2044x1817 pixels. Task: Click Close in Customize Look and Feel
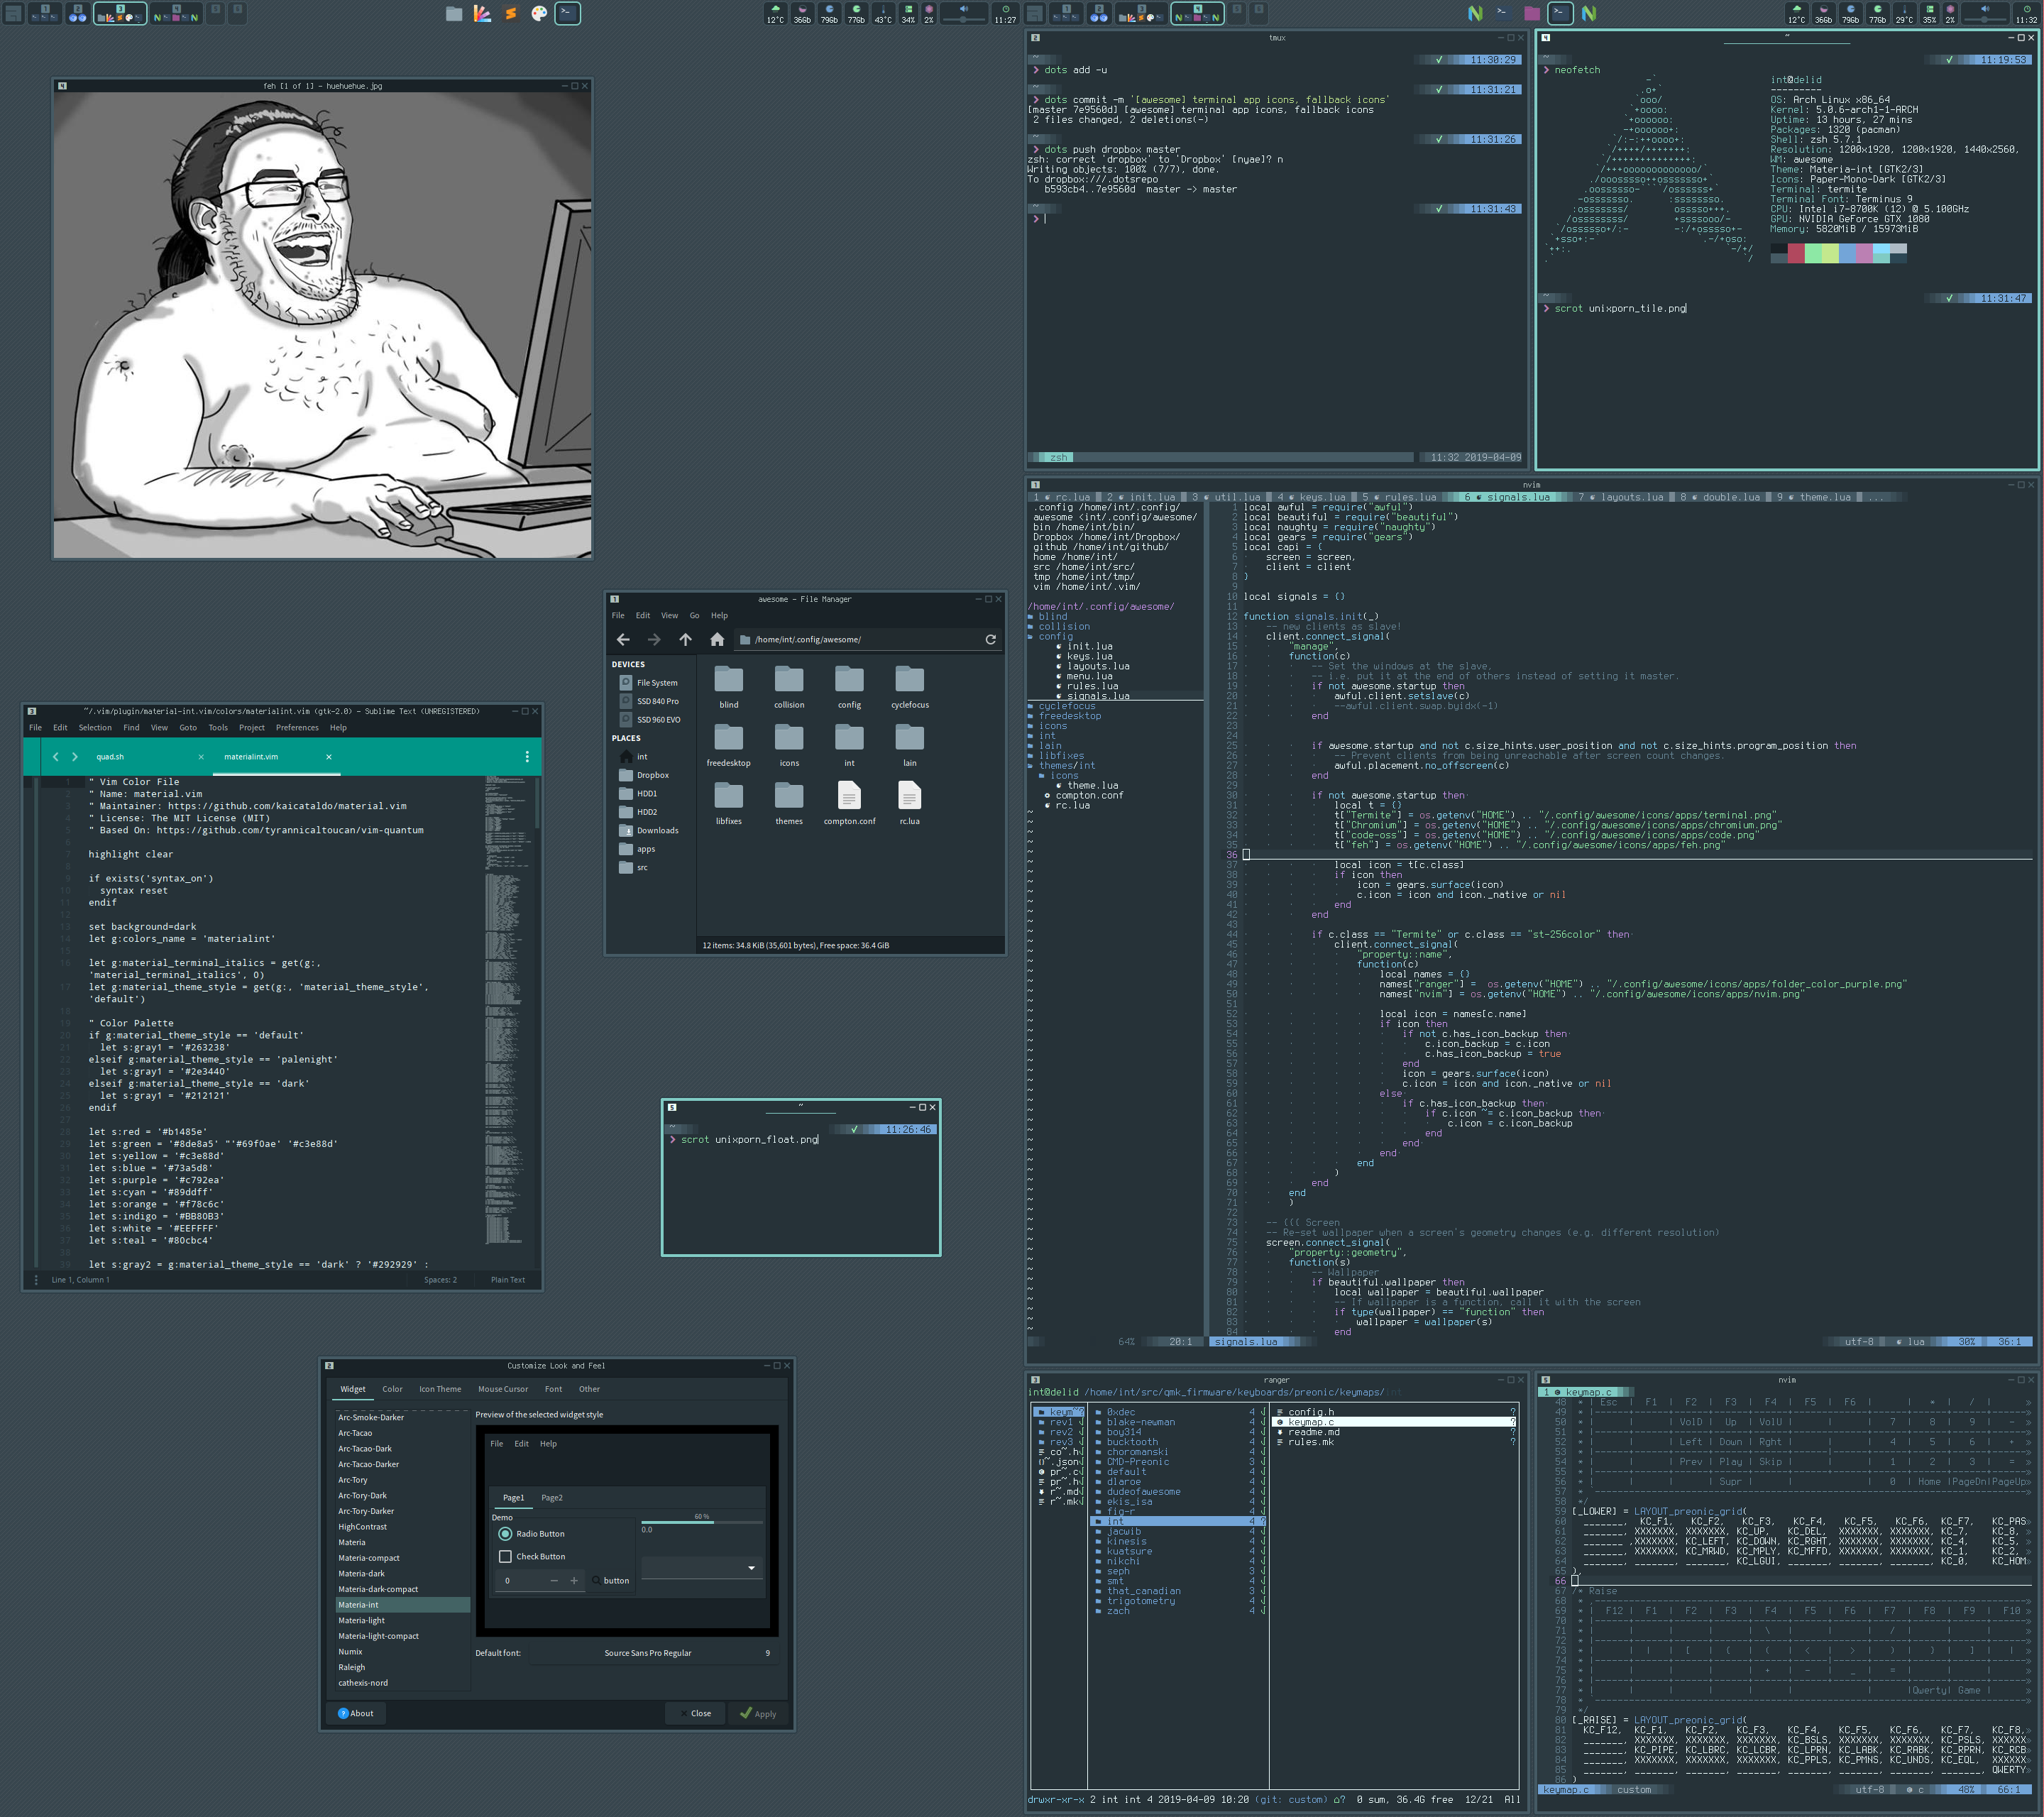pyautogui.click(x=696, y=1714)
